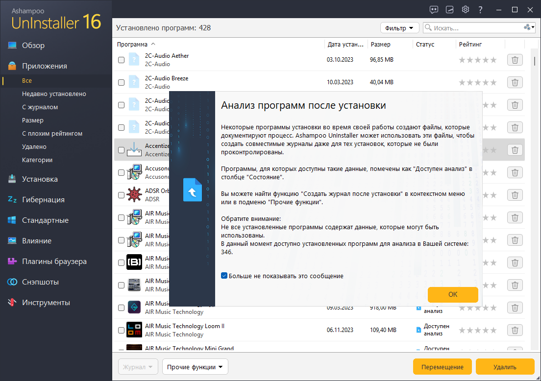Open Инструменты section in sidebar
Screen dimensions: 541x381
[46, 303]
